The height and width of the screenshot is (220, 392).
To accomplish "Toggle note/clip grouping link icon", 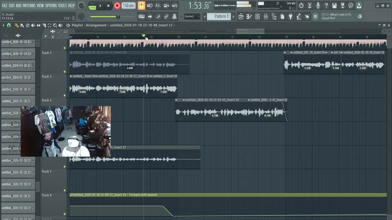I will [x=166, y=16].
